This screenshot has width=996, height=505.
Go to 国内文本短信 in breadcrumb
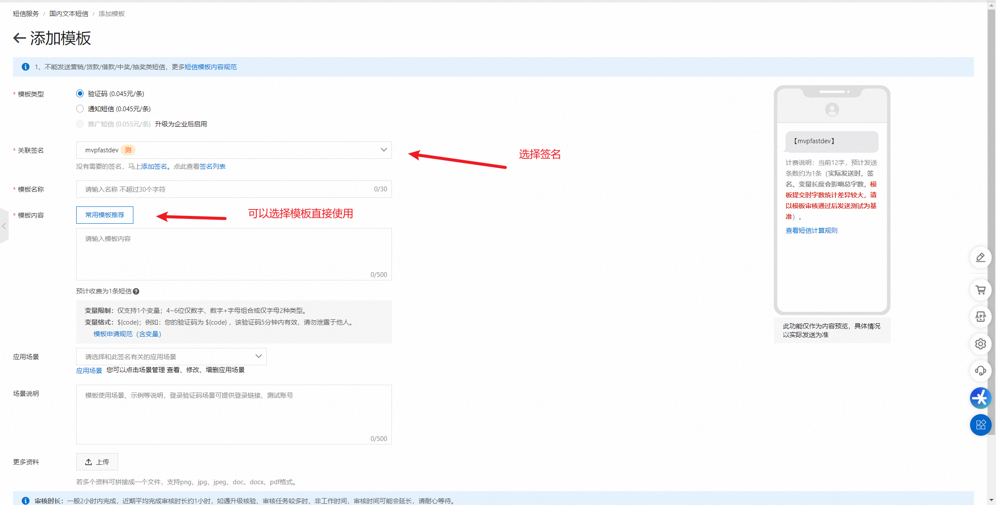69,14
